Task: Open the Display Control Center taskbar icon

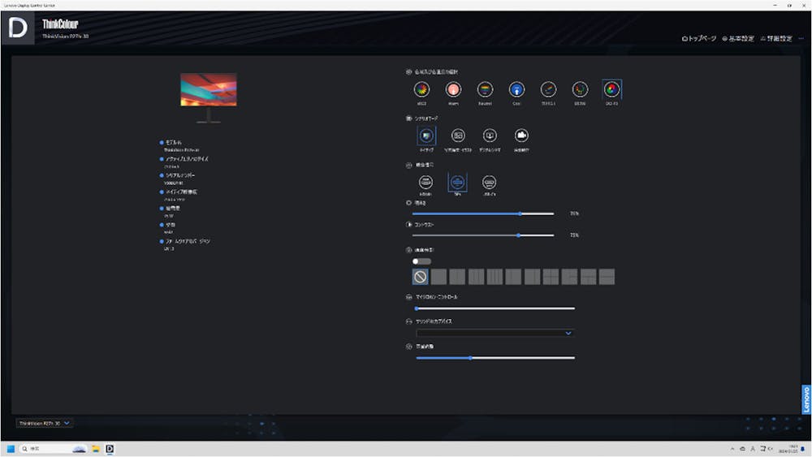Action: 110,449
